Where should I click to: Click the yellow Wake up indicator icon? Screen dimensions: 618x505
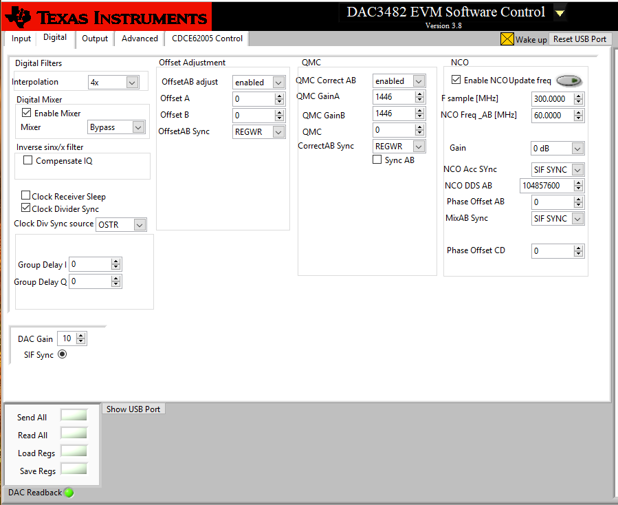point(507,39)
